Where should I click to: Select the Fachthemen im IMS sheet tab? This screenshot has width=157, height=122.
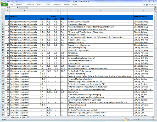[x=17, y=117]
